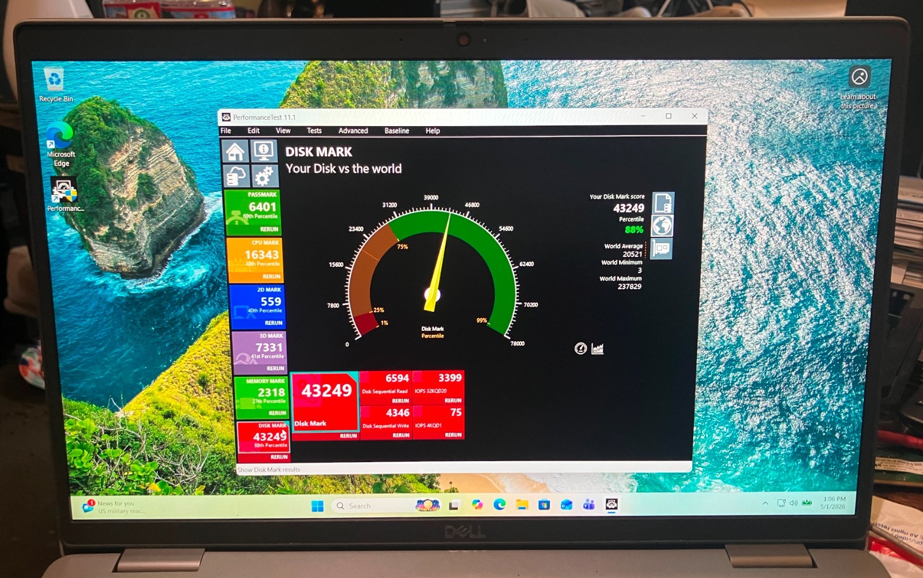Image resolution: width=923 pixels, height=578 pixels.
Task: Rerun the PassMark 6401 test
Action: click(x=269, y=229)
